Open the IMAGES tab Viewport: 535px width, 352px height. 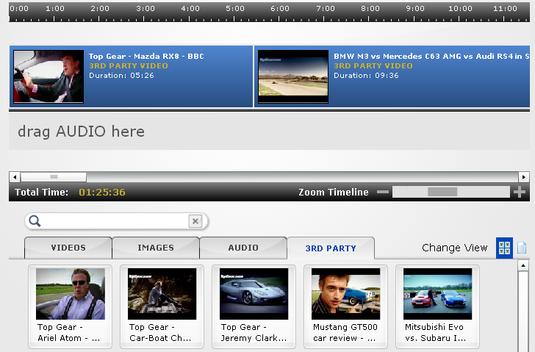[x=156, y=248]
